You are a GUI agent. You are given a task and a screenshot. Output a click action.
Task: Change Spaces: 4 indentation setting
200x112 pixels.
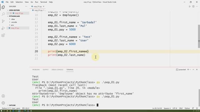click(167, 108)
